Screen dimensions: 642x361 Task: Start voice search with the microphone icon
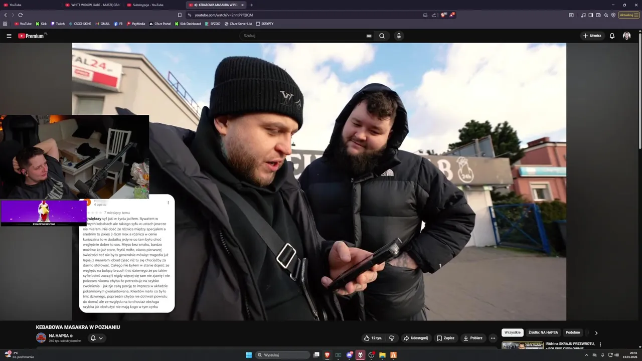click(x=399, y=36)
